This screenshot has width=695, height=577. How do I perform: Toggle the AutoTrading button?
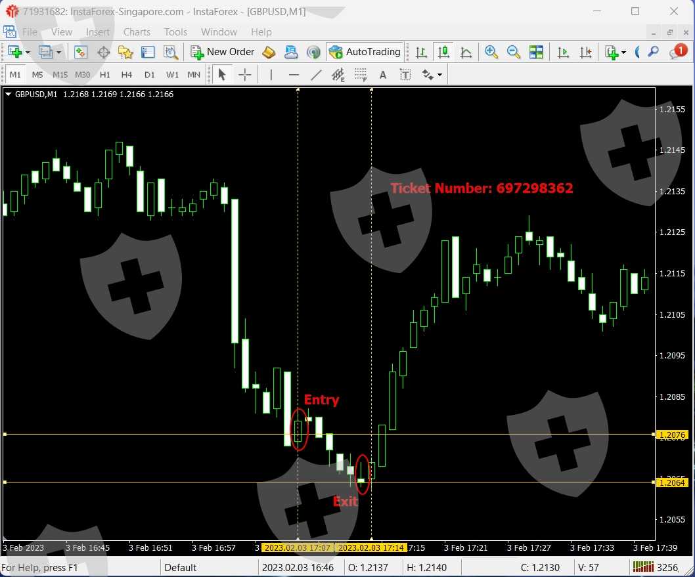tap(365, 52)
